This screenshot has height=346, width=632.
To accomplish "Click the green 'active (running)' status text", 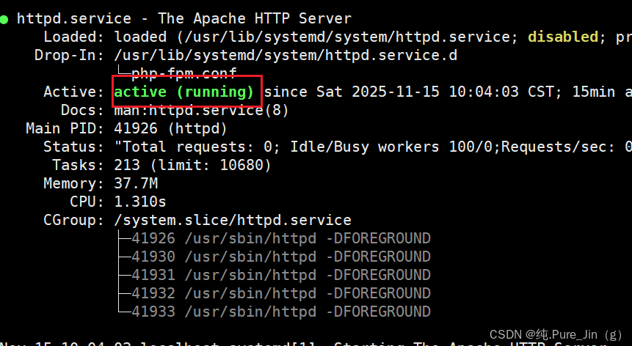I will coord(184,92).
